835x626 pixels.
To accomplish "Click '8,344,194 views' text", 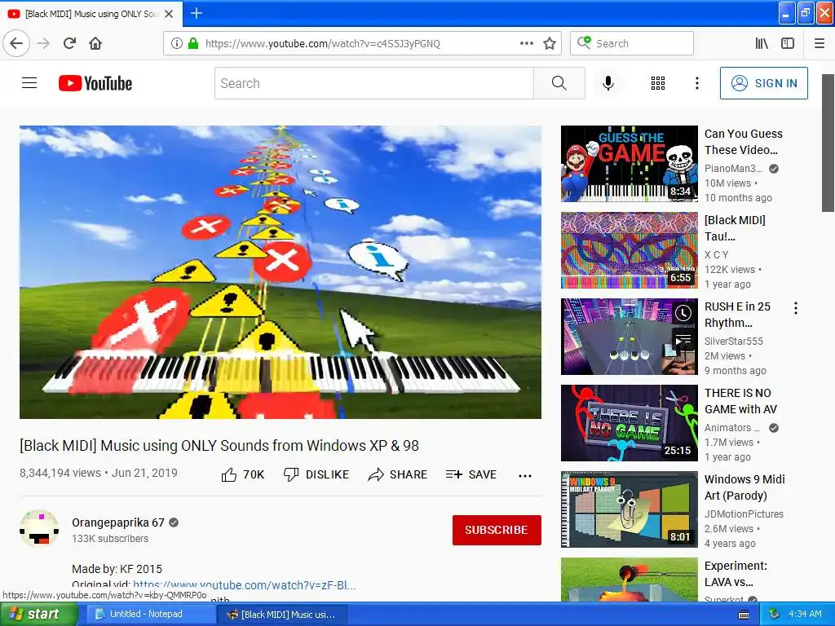I will [60, 473].
